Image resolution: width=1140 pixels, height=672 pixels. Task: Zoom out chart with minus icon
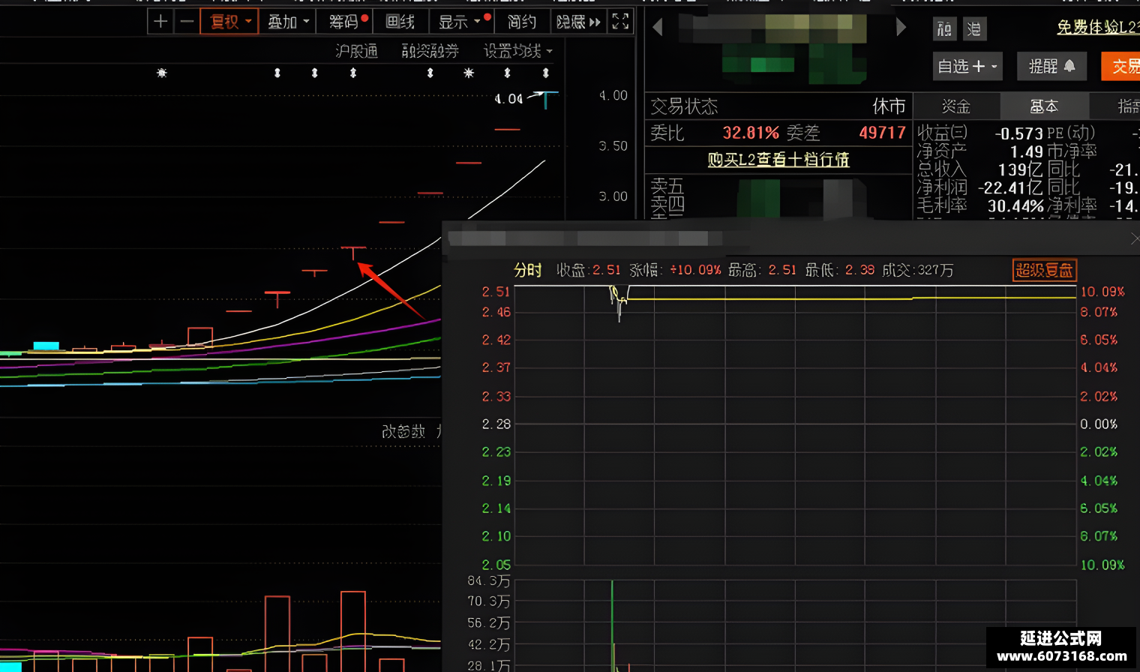[187, 22]
